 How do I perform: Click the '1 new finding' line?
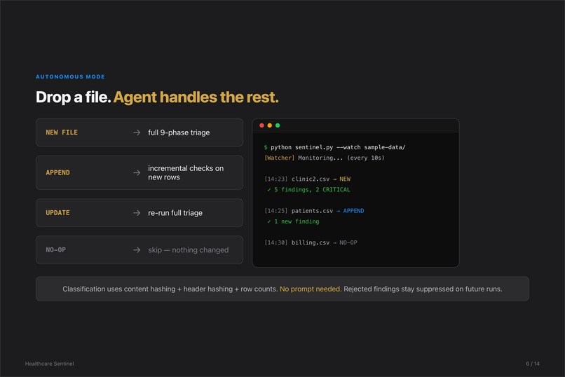pyautogui.click(x=293, y=221)
